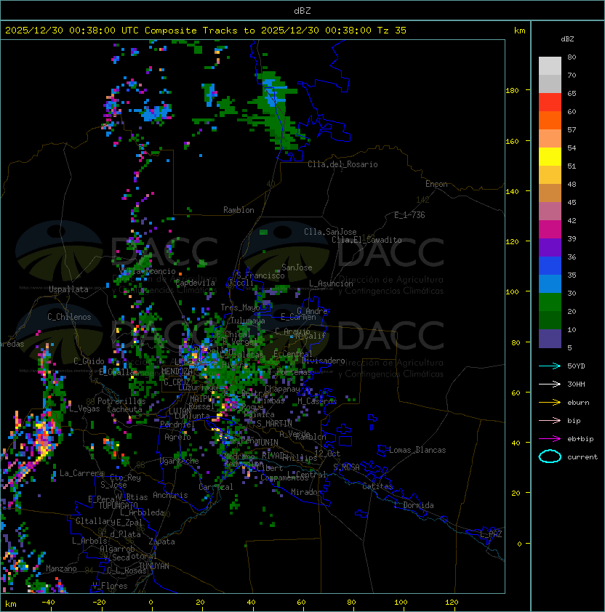The width and height of the screenshot is (605, 612).
Task: Select the yellow 51-54 dBZ color block
Action: pyautogui.click(x=550, y=156)
